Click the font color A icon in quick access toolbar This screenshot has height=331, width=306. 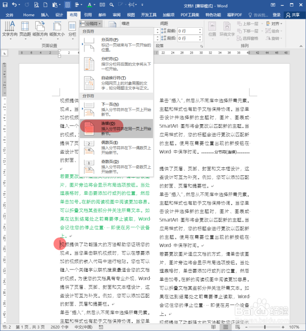coord(89,5)
